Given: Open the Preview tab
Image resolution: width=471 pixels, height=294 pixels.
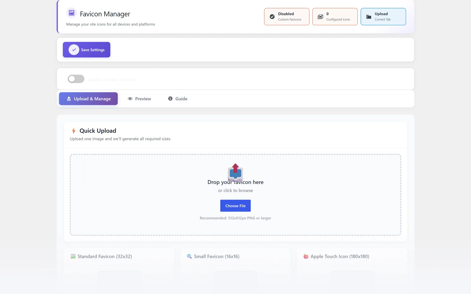Looking at the screenshot, I should (139, 99).
